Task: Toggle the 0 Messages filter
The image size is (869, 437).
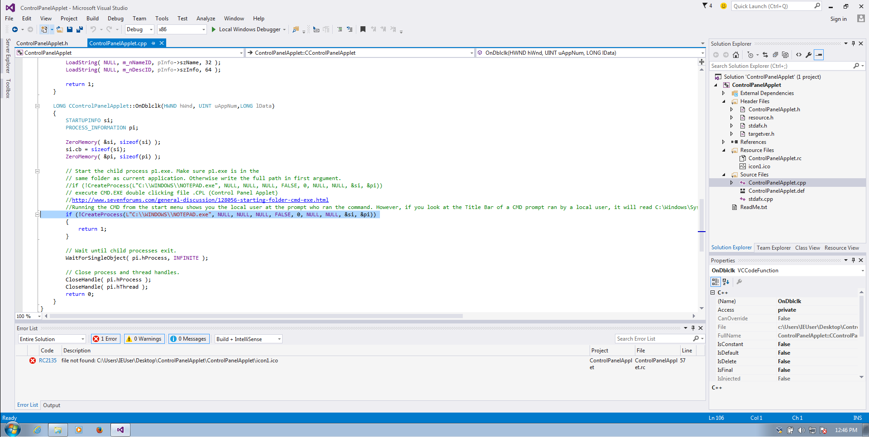Action: (x=188, y=338)
